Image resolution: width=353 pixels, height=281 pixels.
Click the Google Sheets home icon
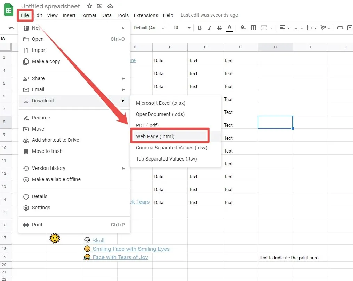coord(9,10)
